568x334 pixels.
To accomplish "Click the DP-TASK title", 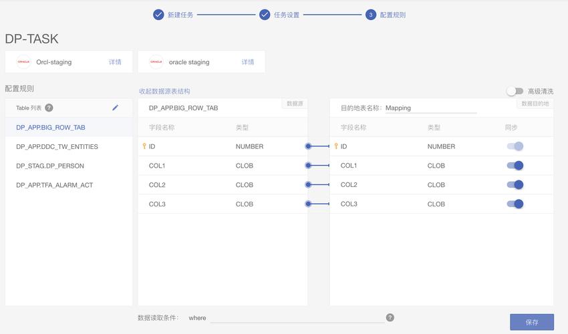I will pos(31,39).
